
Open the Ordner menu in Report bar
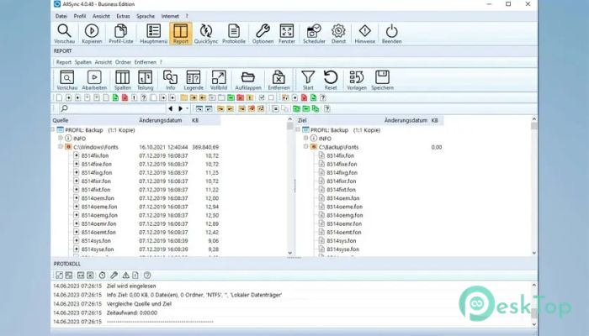123,62
